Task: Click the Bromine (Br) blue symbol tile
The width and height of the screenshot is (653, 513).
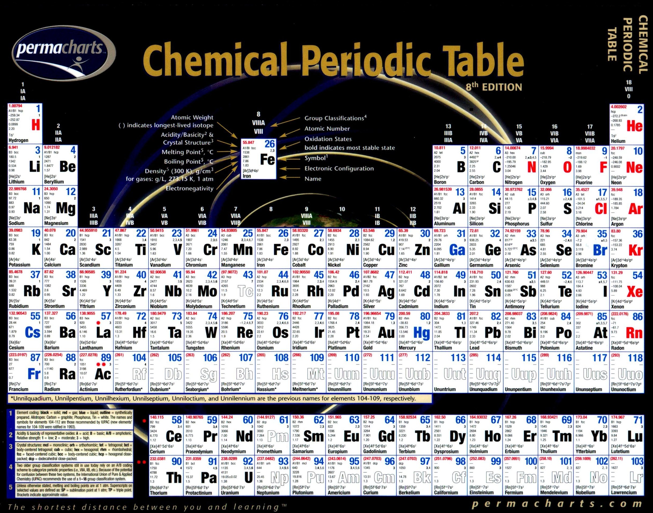Action: click(x=591, y=249)
